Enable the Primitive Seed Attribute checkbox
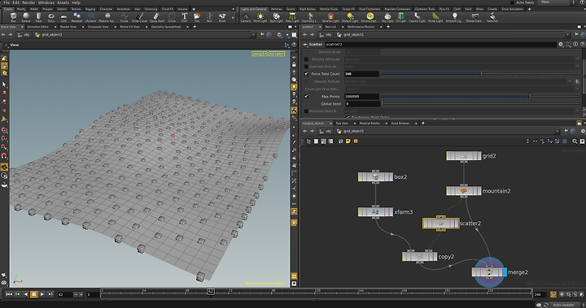The image size is (586, 308). pyautogui.click(x=307, y=111)
